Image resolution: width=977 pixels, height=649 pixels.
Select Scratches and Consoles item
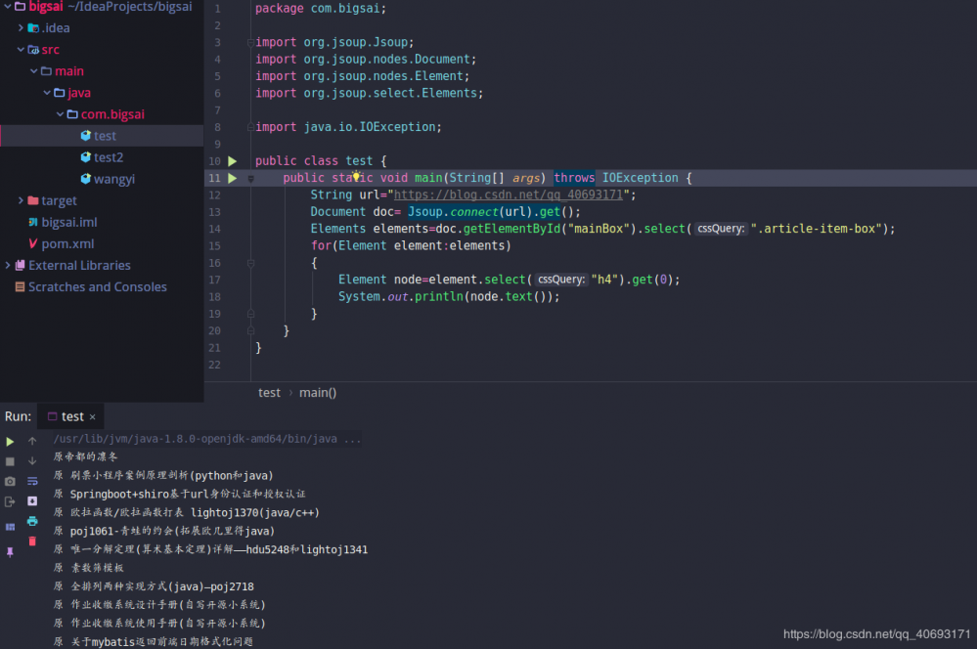tap(98, 287)
